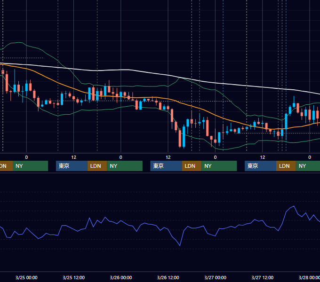The image size is (320, 282).
Task: Select the NY session block spanning 3/26 00:00
Action: tap(125, 166)
